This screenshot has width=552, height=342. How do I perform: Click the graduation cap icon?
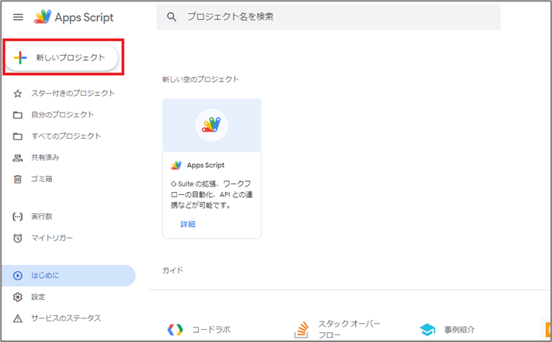tap(428, 330)
